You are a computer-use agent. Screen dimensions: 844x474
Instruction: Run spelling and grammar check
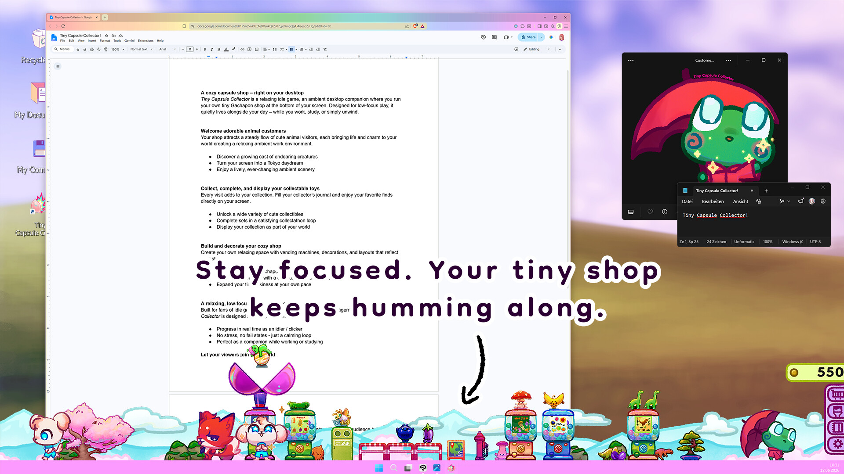[x=99, y=50]
